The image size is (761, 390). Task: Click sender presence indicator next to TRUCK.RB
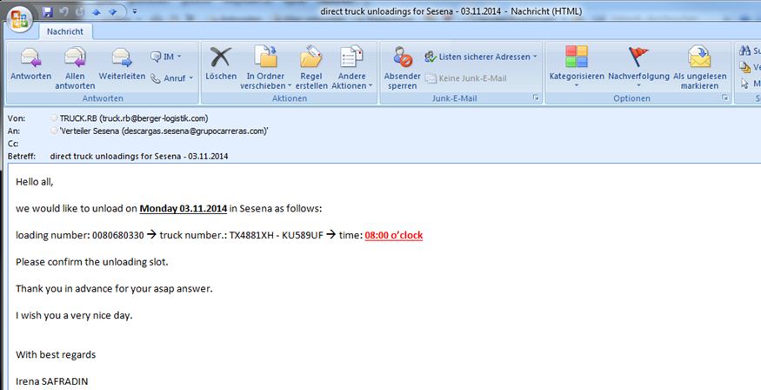click(x=54, y=118)
